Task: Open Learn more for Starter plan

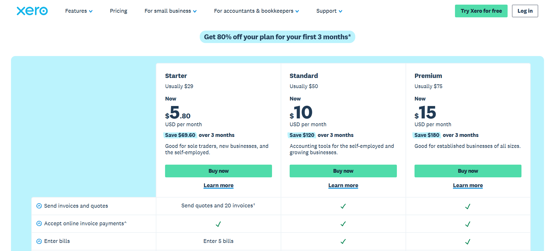Action: (x=218, y=185)
